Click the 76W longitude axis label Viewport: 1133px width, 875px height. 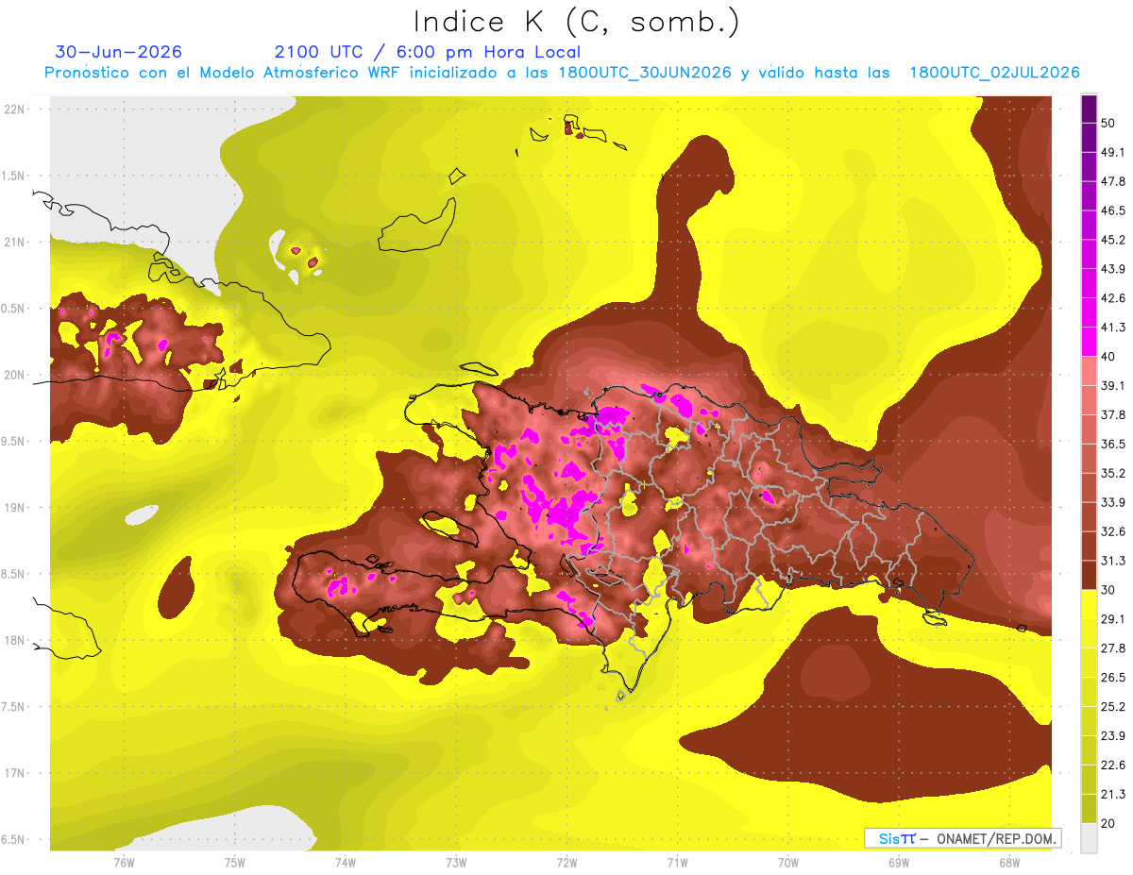point(124,862)
